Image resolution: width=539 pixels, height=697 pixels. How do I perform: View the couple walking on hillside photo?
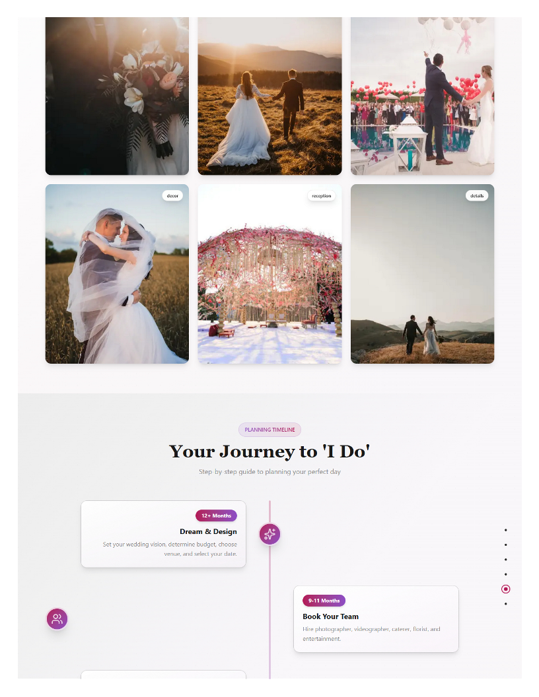423,274
